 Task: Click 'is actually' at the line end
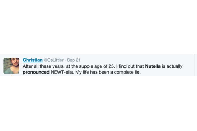point(172,66)
